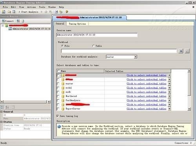
Task: Click the categorized sort icon in properties panel
Action: tap(2, 107)
